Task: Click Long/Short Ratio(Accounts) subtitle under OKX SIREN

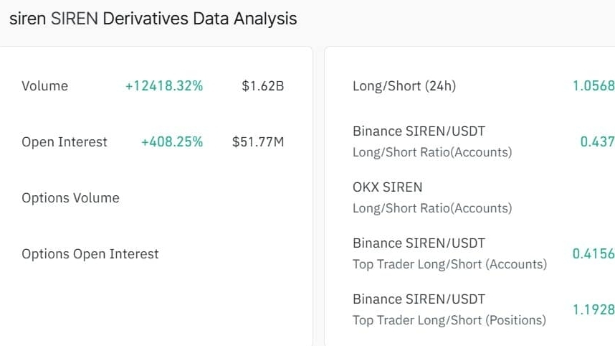Action: coord(432,208)
